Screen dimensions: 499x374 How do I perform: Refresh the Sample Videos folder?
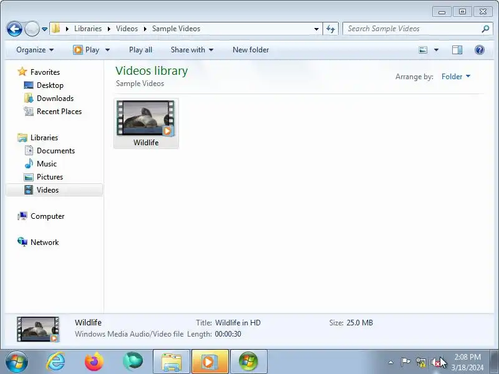tap(331, 29)
